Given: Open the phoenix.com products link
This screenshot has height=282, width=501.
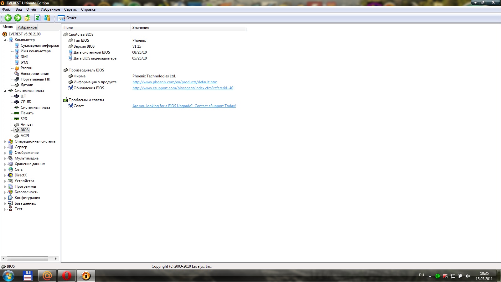Looking at the screenshot, I should tap(175, 82).
